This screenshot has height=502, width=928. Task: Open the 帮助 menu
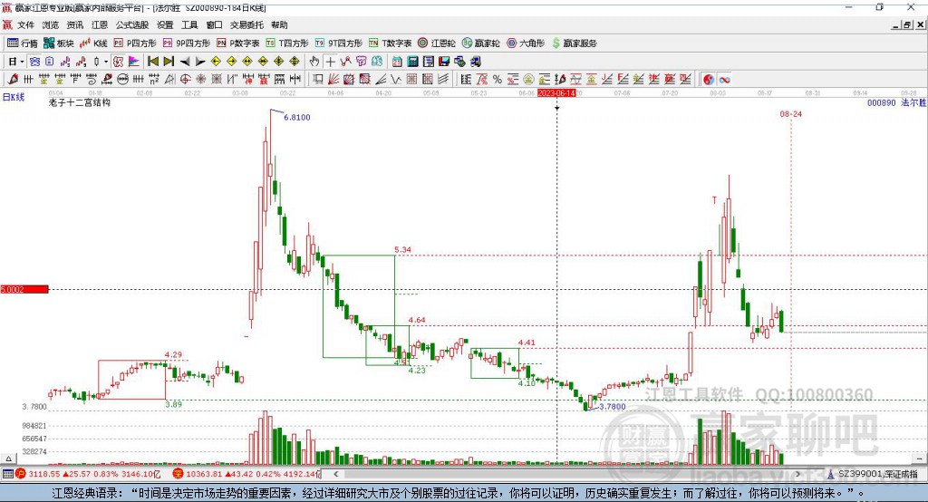point(279,24)
